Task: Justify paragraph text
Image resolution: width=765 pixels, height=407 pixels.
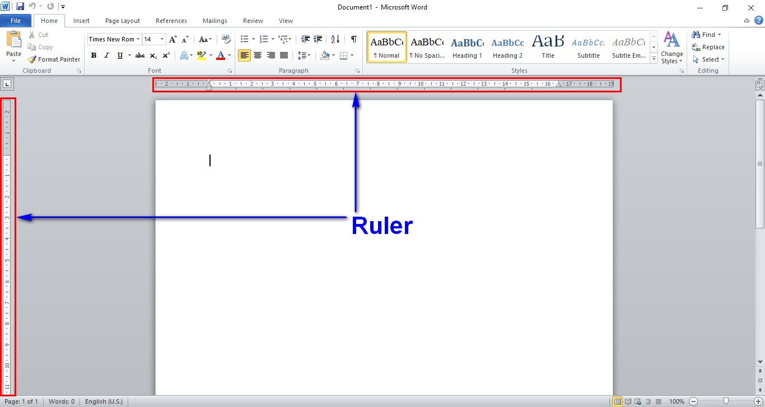Action: [x=284, y=55]
